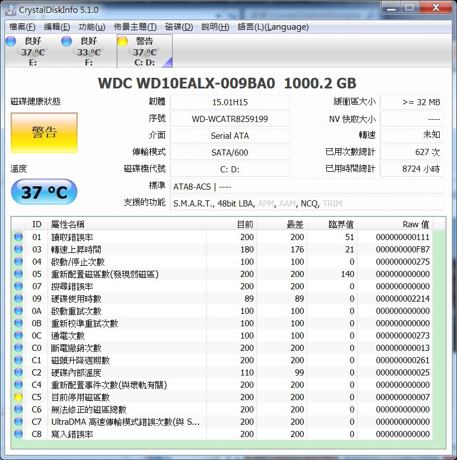Click the CrystalDiskInfo title bar app icon
The width and height of the screenshot is (457, 460).
click(x=11, y=10)
